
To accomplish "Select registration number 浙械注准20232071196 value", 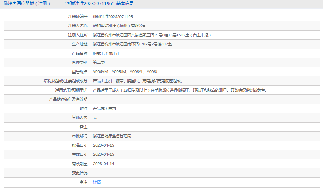I will point(113,17).
